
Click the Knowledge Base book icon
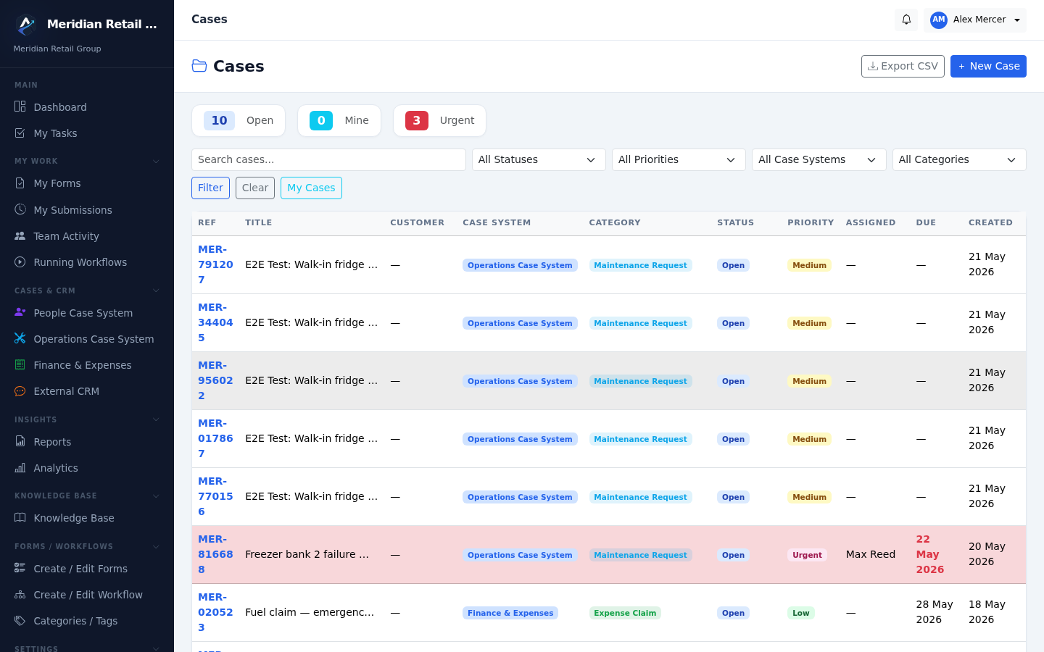20,518
